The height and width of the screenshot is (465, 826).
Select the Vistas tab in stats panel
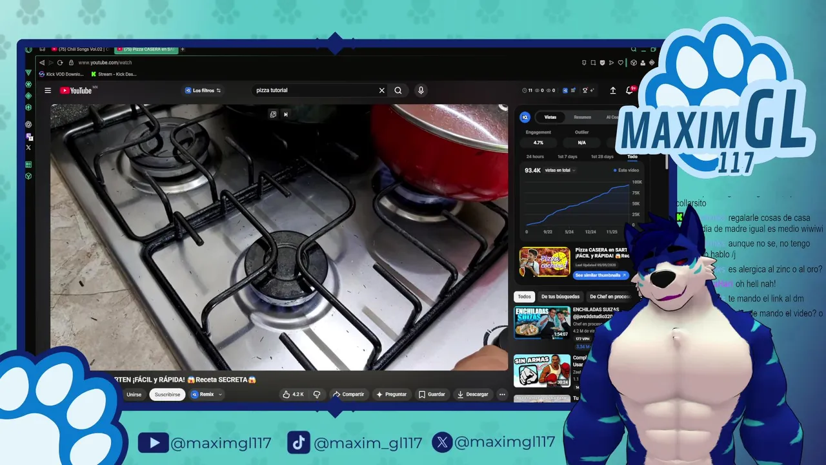550,117
